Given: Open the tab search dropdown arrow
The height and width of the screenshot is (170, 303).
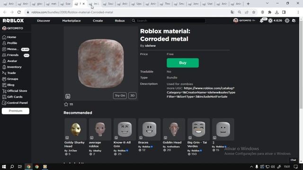Looking at the screenshot, I should tap(267, 3).
